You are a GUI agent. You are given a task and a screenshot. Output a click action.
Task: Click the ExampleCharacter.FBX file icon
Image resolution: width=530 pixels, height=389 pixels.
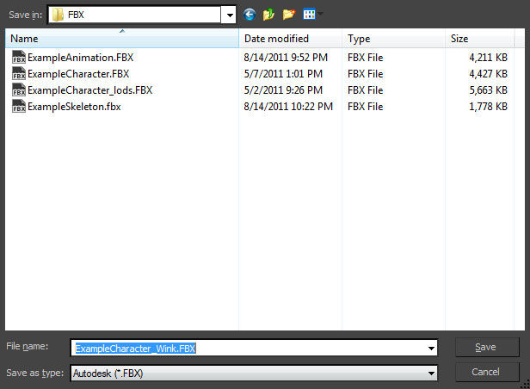click(x=19, y=73)
